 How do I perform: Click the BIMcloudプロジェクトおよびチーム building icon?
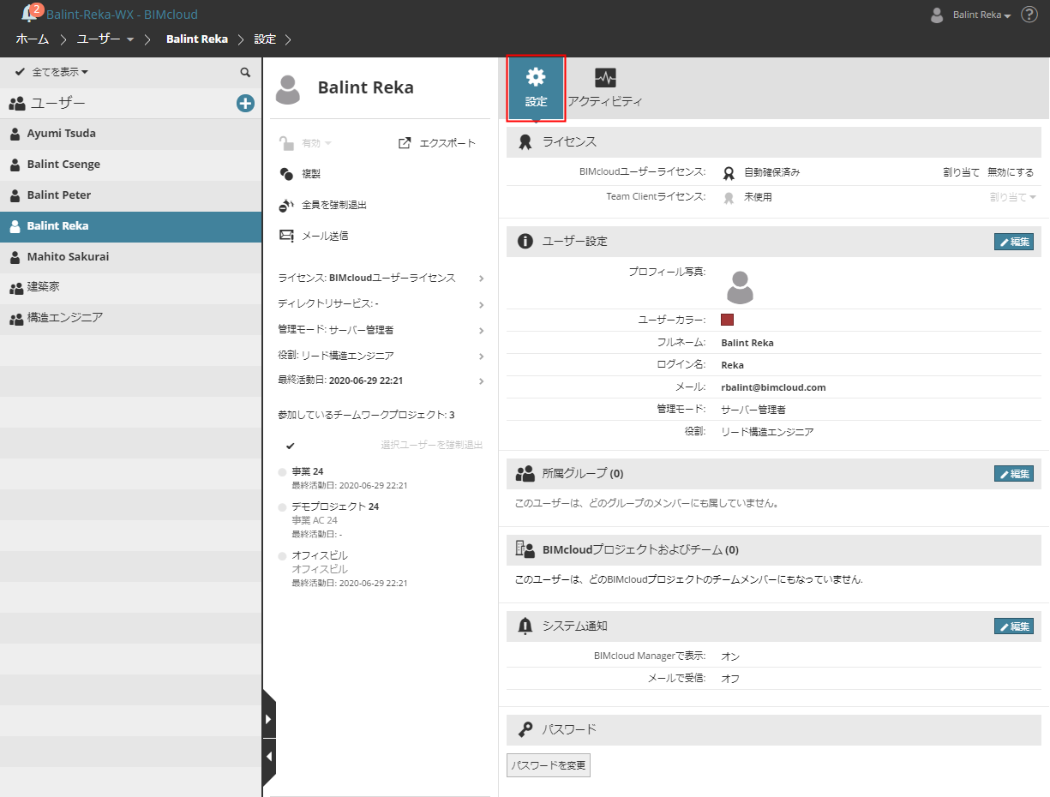(x=525, y=549)
